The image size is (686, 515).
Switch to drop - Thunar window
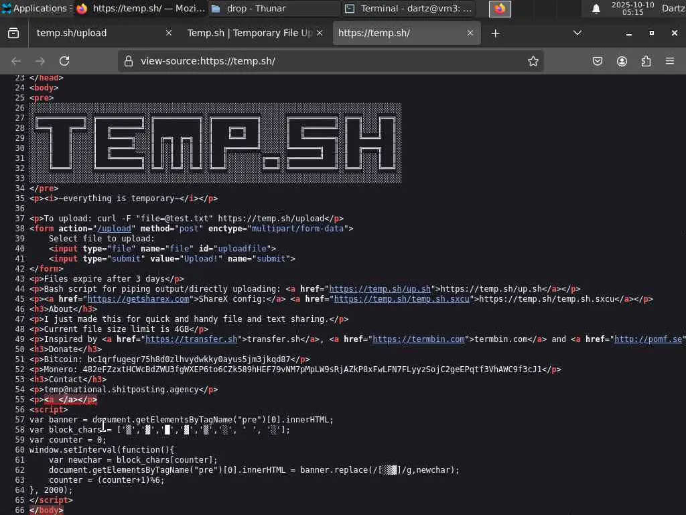[x=273, y=8]
